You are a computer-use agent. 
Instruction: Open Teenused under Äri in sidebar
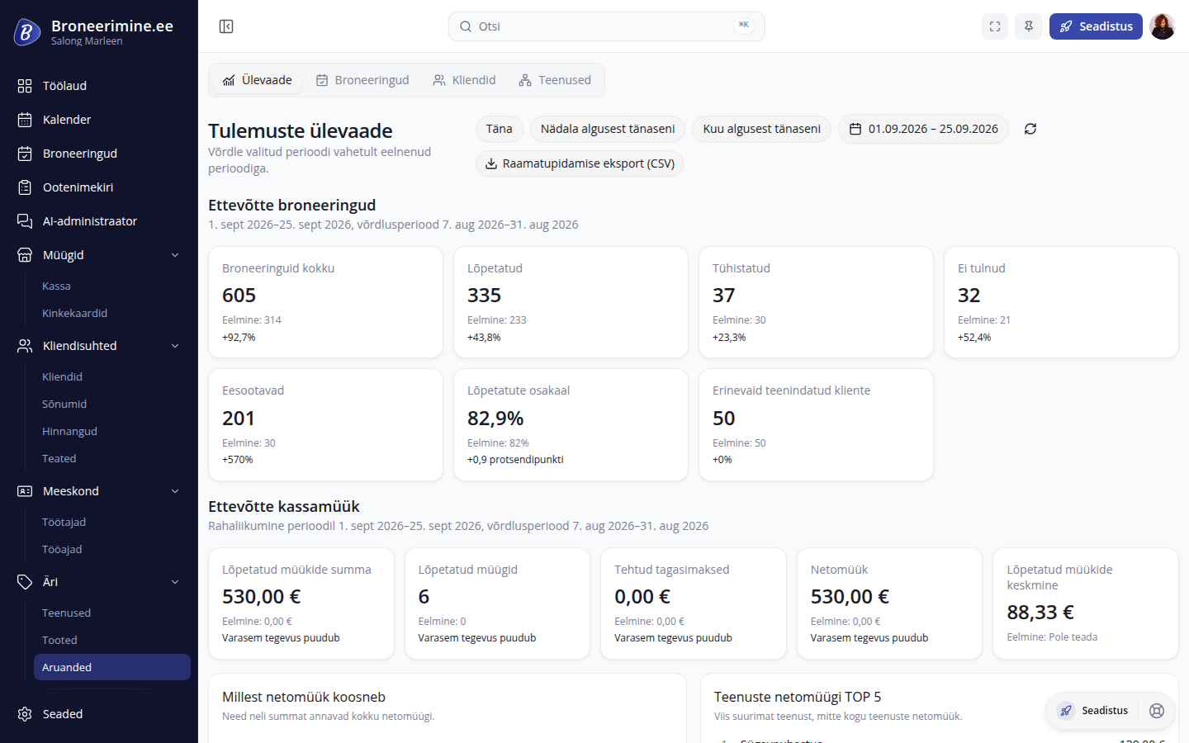112,613
